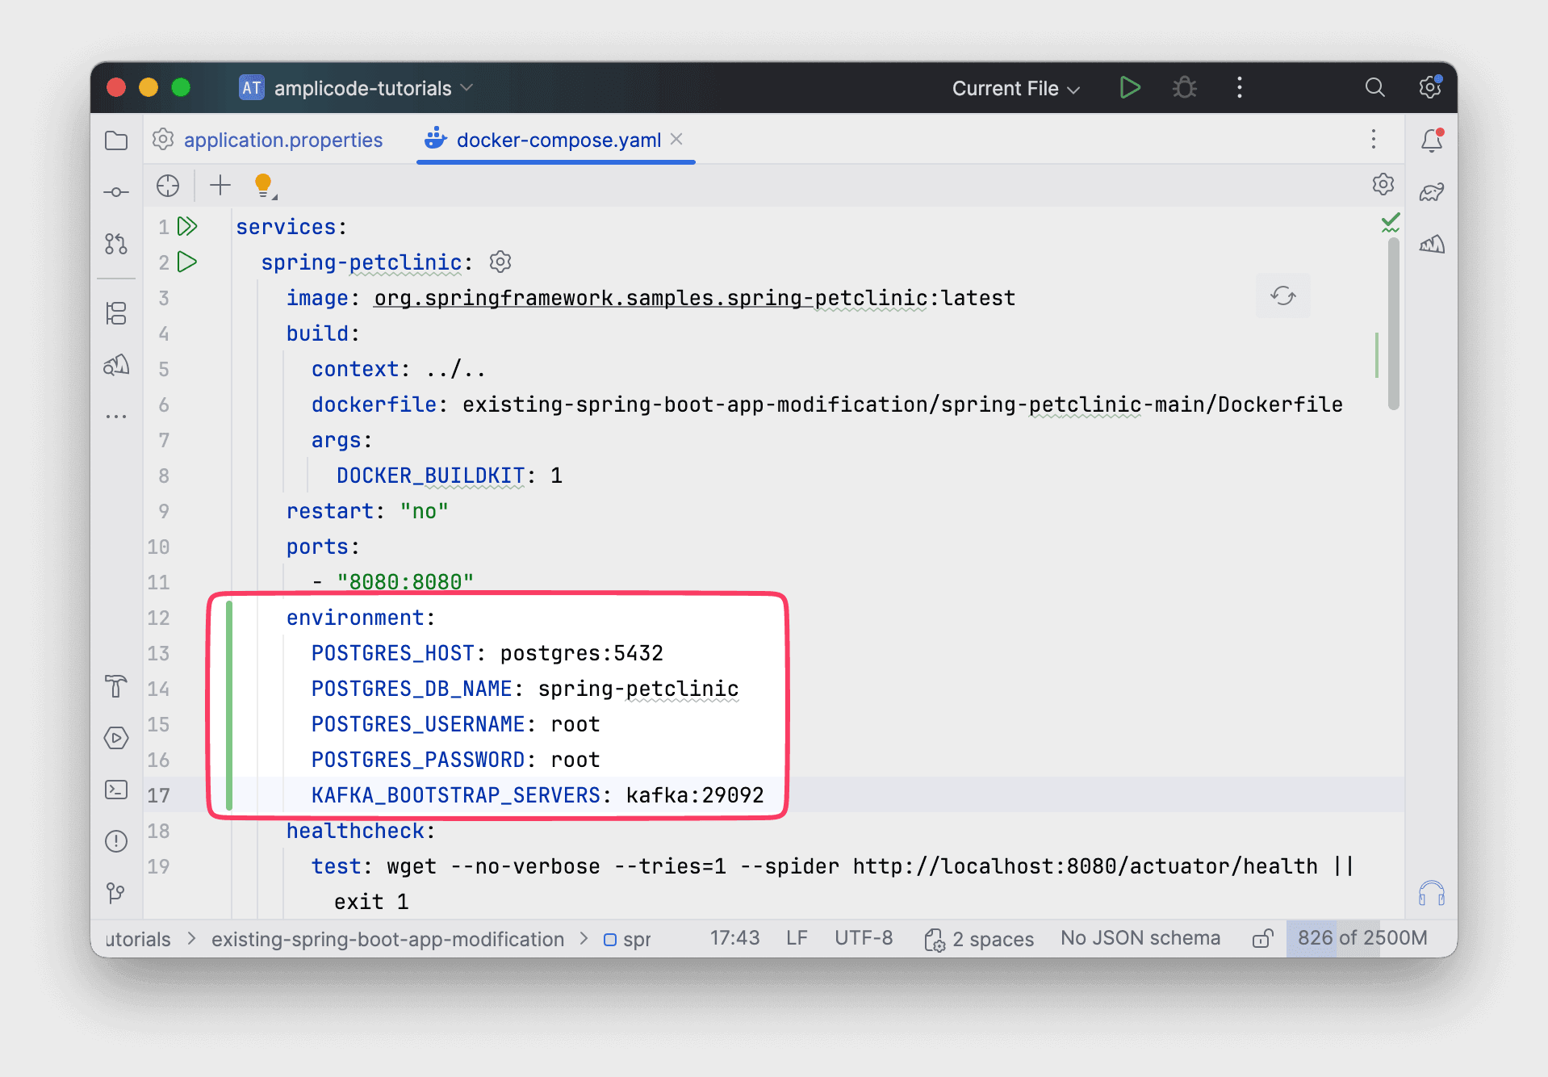1548x1077 pixels.
Task: Open editor toolbar settings gear
Action: tap(1383, 184)
